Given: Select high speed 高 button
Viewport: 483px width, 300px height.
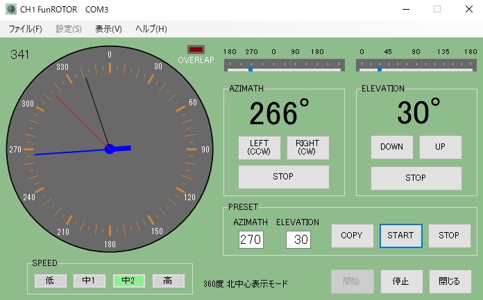Looking at the screenshot, I should (x=168, y=281).
